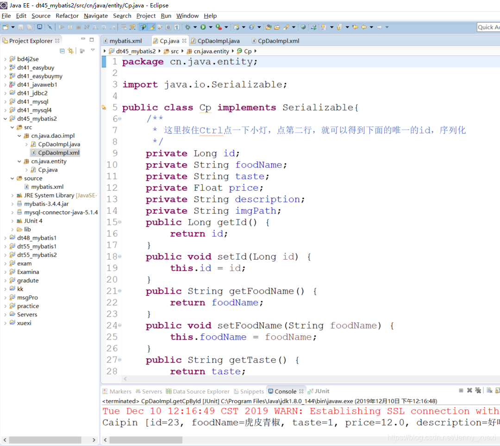Open the Debug button dropdown arrow
The image size is (500, 446).
(x=195, y=27)
